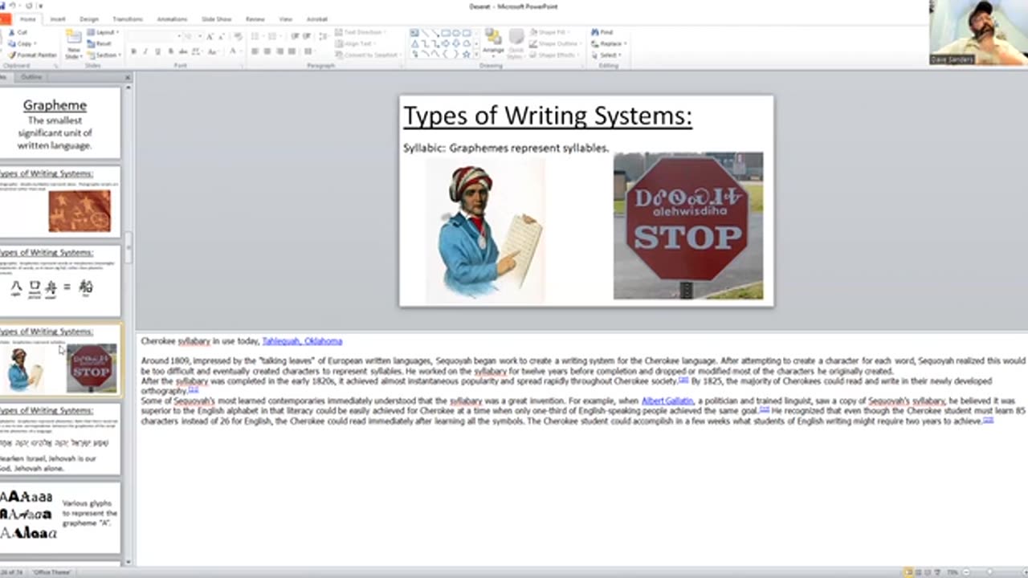The width and height of the screenshot is (1028, 578).
Task: Toggle Bold formatting
Action: click(133, 51)
